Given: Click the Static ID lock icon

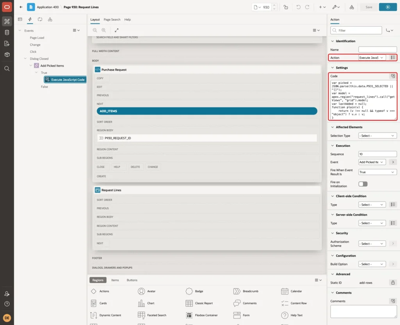Looking at the screenshot, I should pos(393,283).
